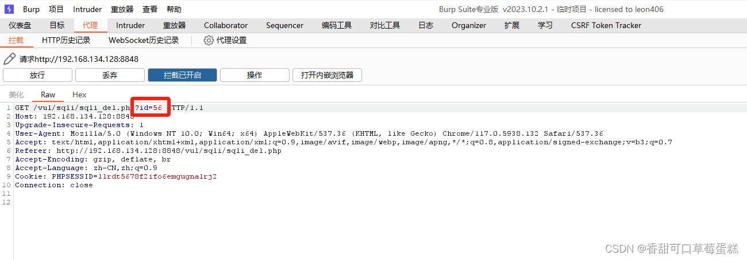Image resolution: width=747 pixels, height=260 pixels.
Task: Open the Collaborator tab
Action: (226, 25)
